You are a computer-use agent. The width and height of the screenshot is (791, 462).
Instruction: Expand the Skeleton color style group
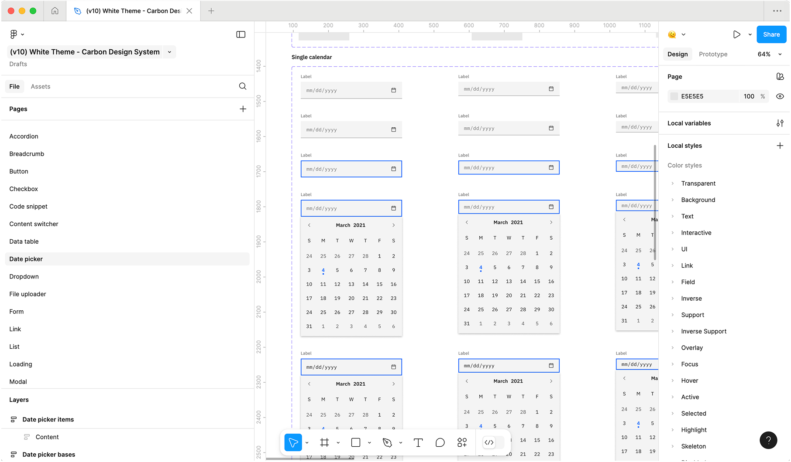[x=673, y=446]
